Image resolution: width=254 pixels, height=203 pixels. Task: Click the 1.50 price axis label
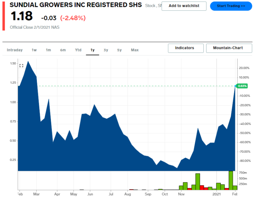tap(13, 63)
